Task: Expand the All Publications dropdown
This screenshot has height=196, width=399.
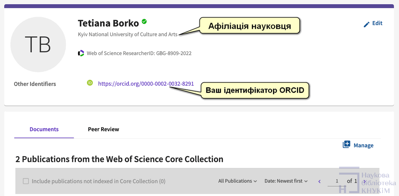Action: 237,181
